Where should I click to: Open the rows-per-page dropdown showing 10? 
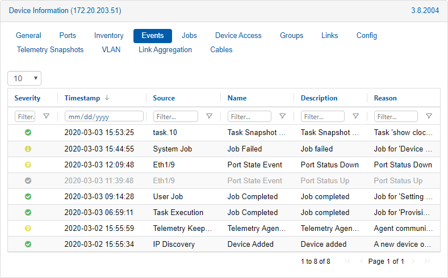(x=24, y=78)
